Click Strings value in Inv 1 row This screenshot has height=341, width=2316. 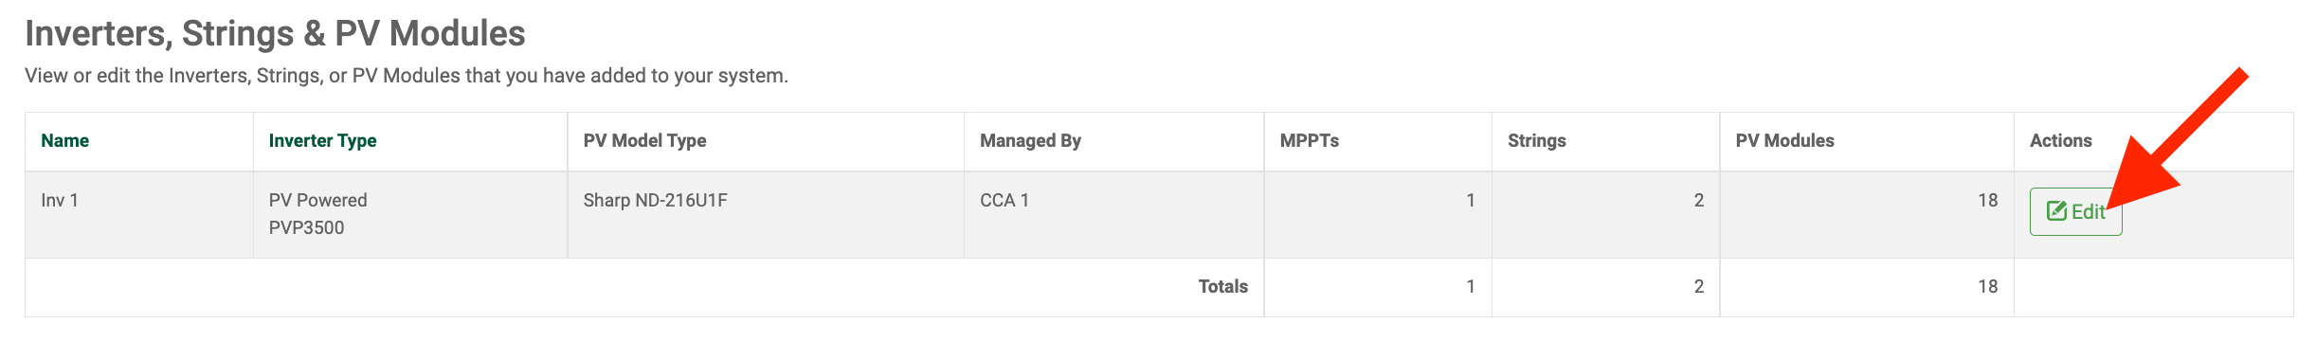(x=1698, y=200)
